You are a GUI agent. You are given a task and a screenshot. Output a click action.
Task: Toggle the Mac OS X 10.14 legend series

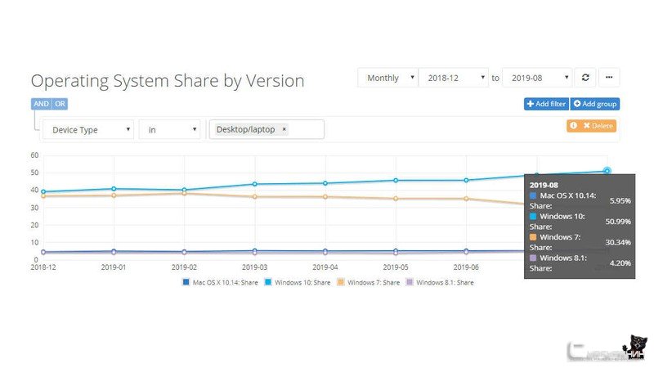(220, 282)
